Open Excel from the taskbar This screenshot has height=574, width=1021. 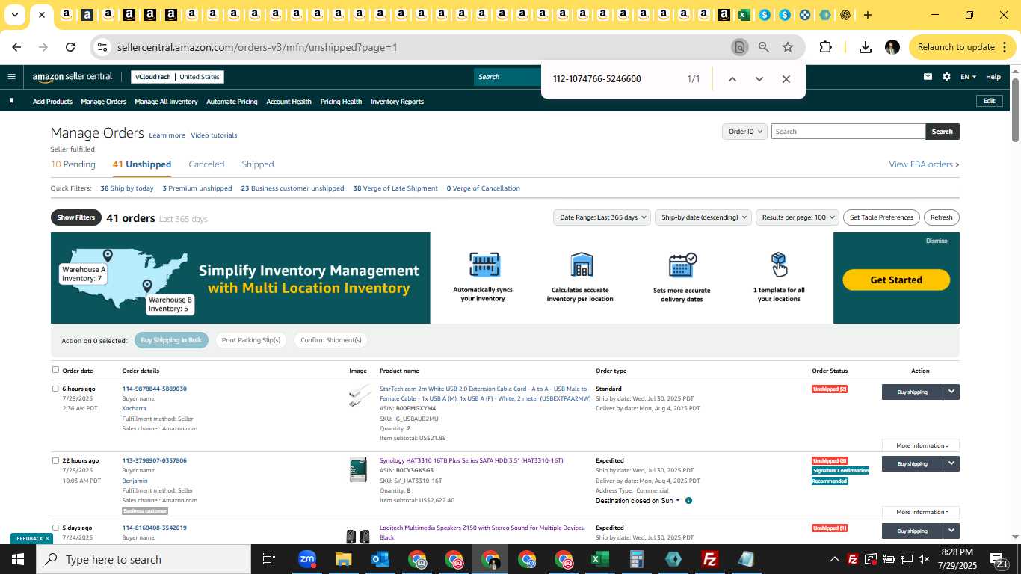600,559
